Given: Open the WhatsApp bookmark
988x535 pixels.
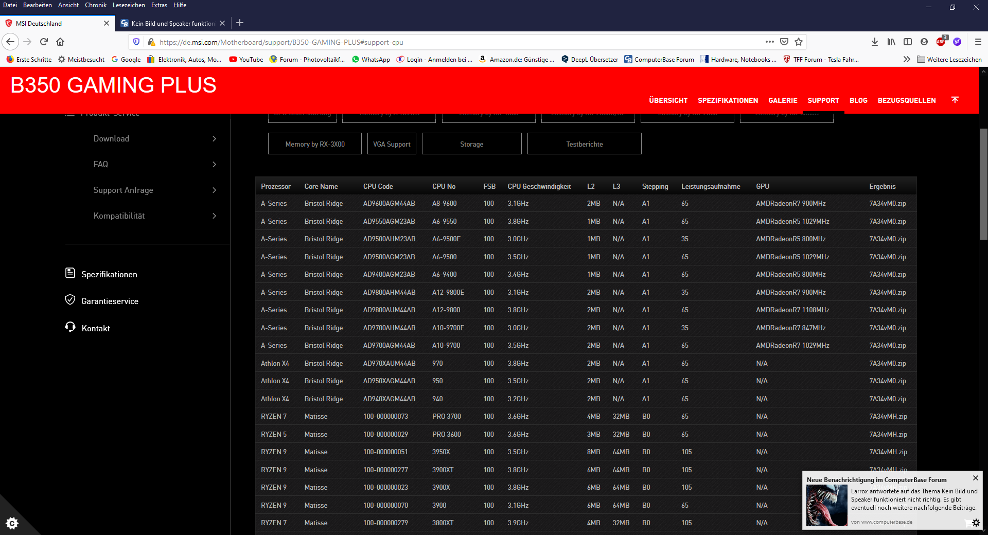Looking at the screenshot, I should (370, 59).
